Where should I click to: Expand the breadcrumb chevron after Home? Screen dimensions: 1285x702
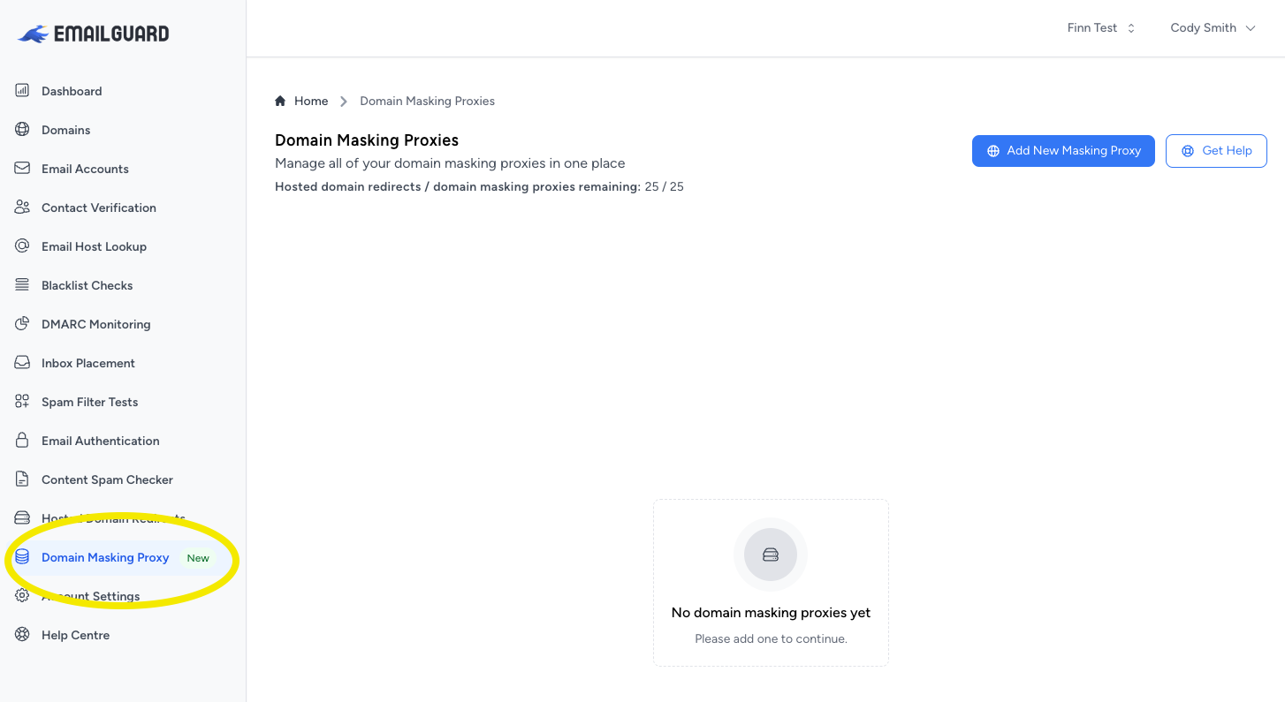[343, 101]
